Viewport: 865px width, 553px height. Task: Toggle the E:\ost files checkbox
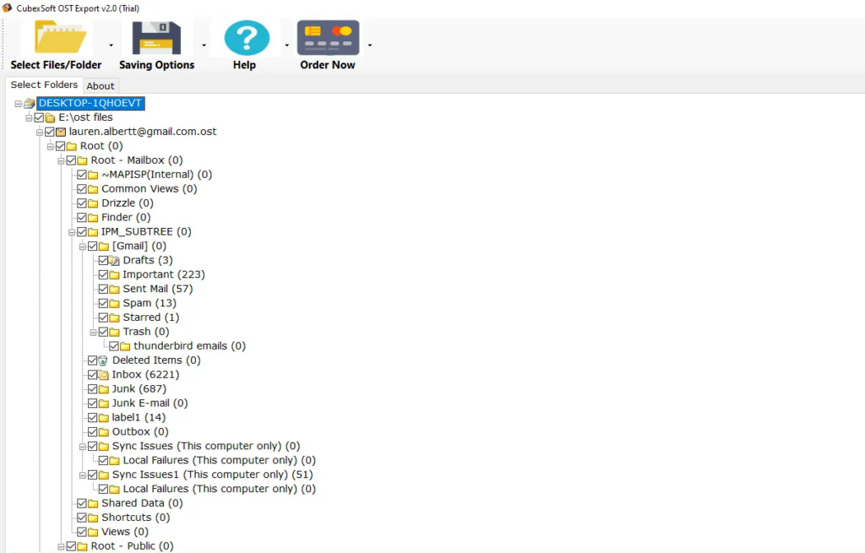pyautogui.click(x=39, y=117)
